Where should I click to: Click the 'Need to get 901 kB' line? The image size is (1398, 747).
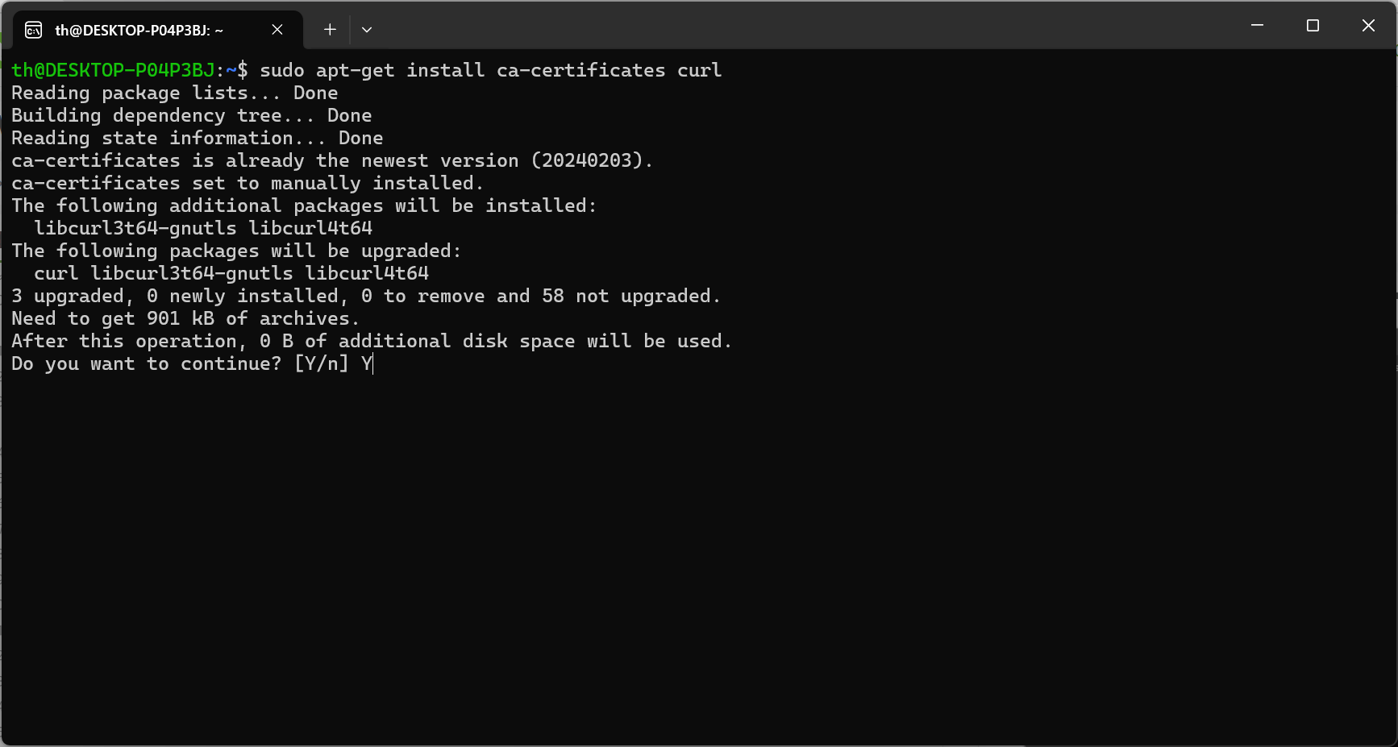point(184,318)
